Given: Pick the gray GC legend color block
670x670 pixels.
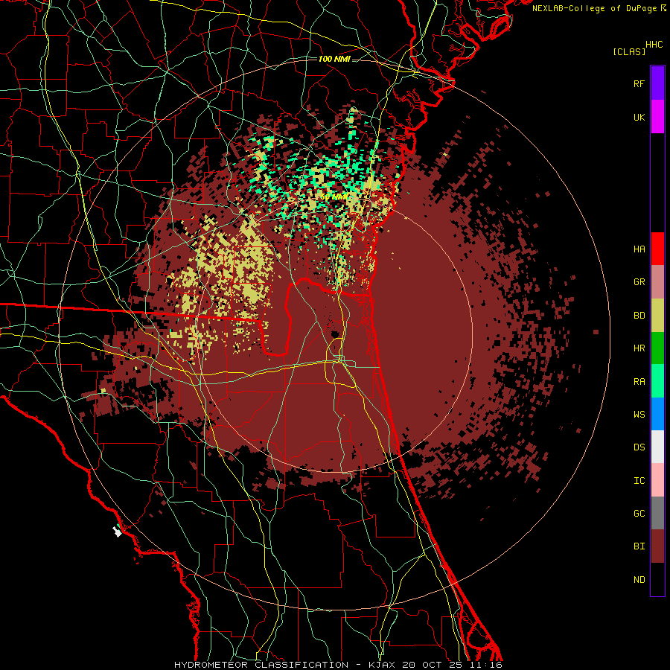Looking at the screenshot, I should (x=657, y=513).
